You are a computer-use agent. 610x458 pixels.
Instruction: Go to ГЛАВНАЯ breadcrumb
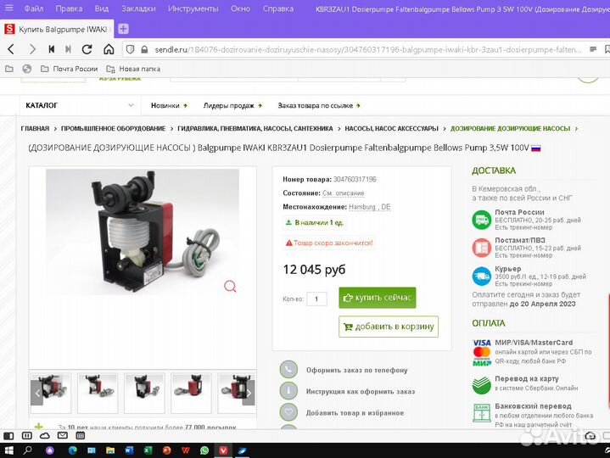pos(35,128)
